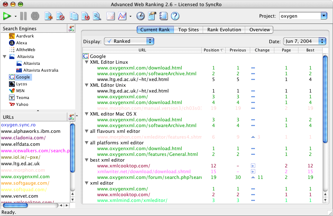
Task: Switch to the Top Sites tab
Action: point(188,30)
